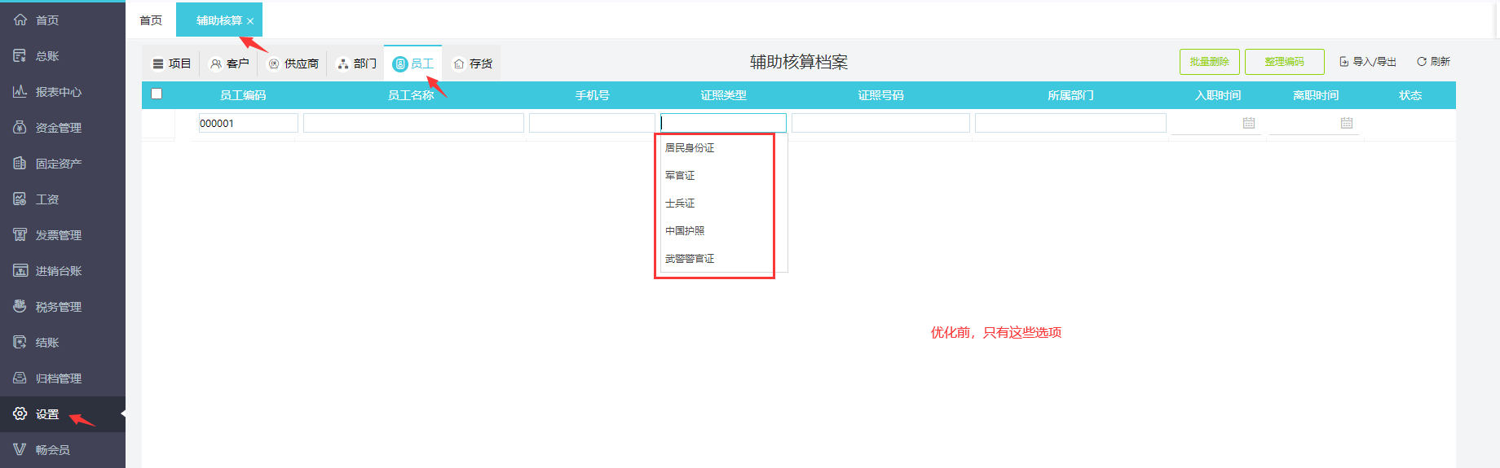The height and width of the screenshot is (468, 1500).
Task: Open the 导入/导出 menu
Action: 1368,62
